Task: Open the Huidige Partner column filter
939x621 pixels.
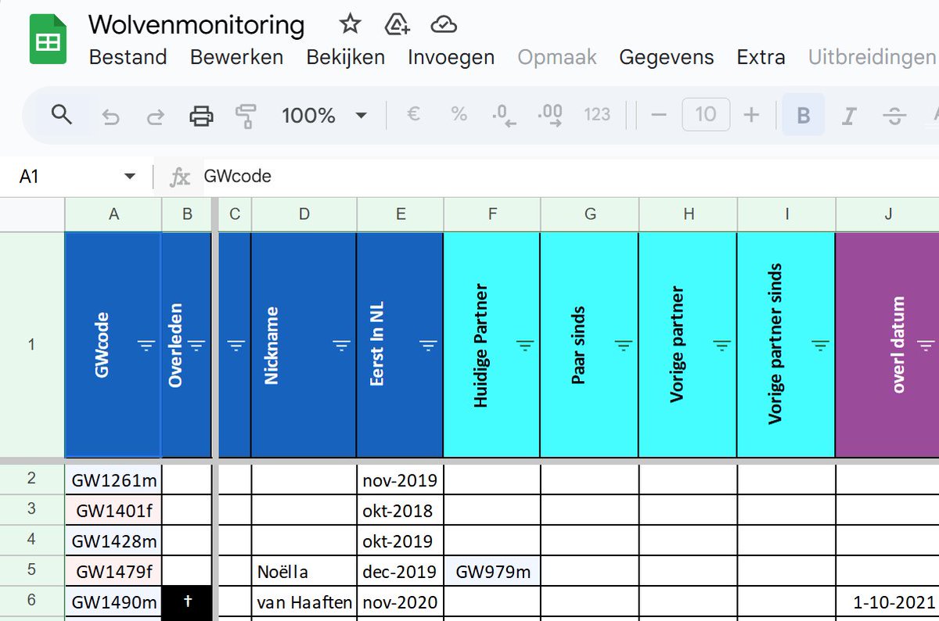Action: pyautogui.click(x=524, y=345)
